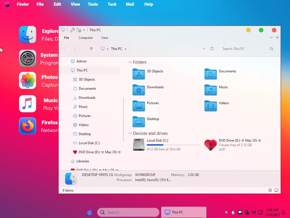290x218 pixels.
Task: Collapse the Folders section chevron
Action: tap(130, 62)
